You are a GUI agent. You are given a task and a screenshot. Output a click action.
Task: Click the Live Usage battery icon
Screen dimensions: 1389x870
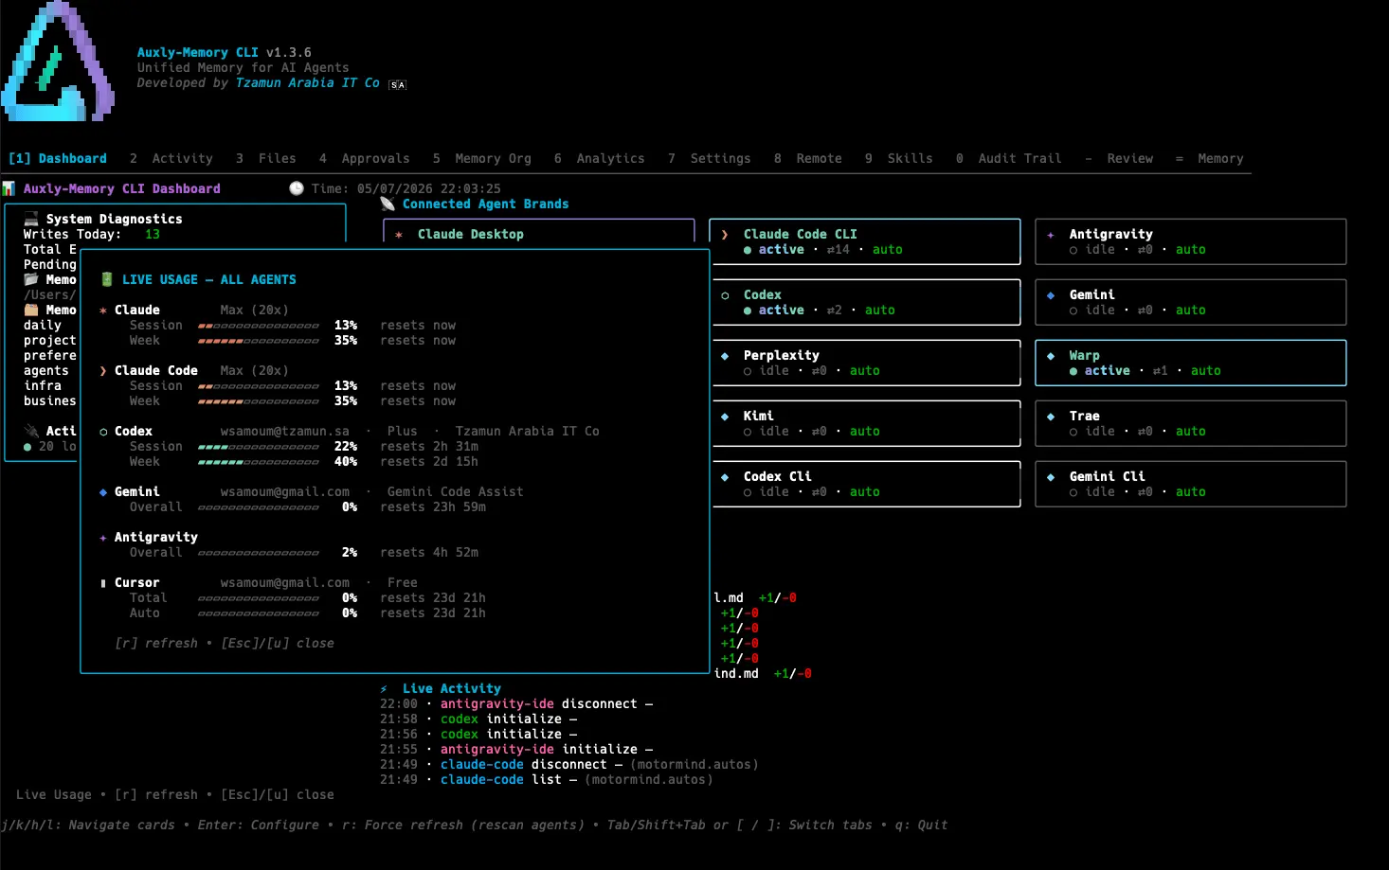coord(107,279)
